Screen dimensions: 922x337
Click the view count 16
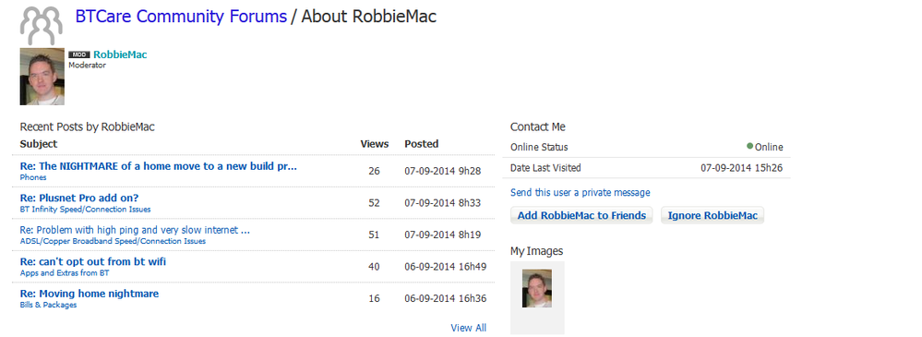[374, 298]
